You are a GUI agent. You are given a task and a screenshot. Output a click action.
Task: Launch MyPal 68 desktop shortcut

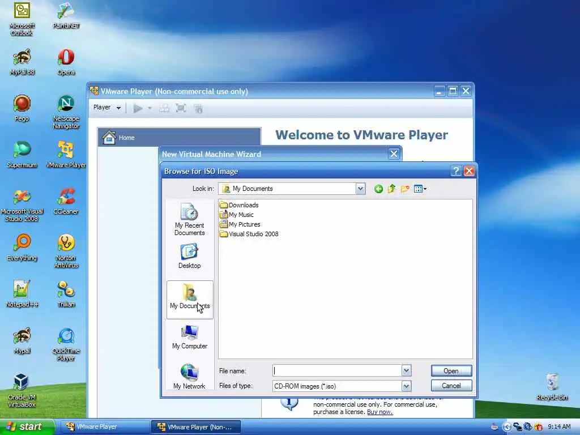(x=22, y=62)
